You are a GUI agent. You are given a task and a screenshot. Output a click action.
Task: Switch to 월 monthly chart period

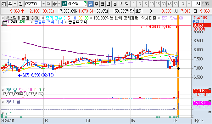click(x=102, y=4)
